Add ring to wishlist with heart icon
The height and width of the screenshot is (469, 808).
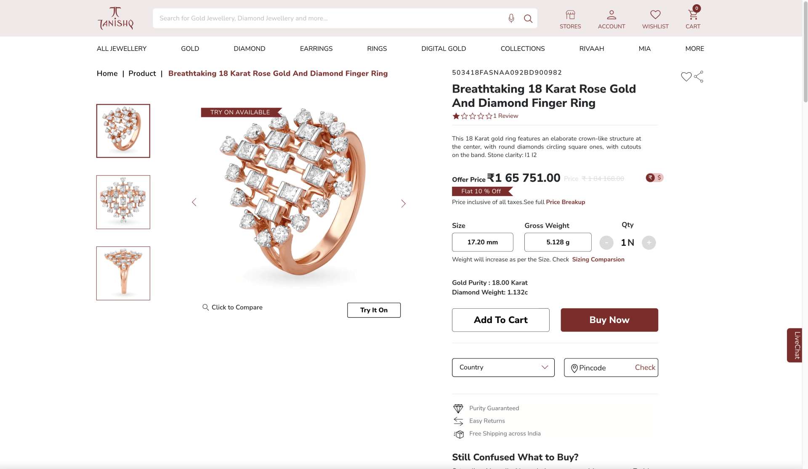686,77
